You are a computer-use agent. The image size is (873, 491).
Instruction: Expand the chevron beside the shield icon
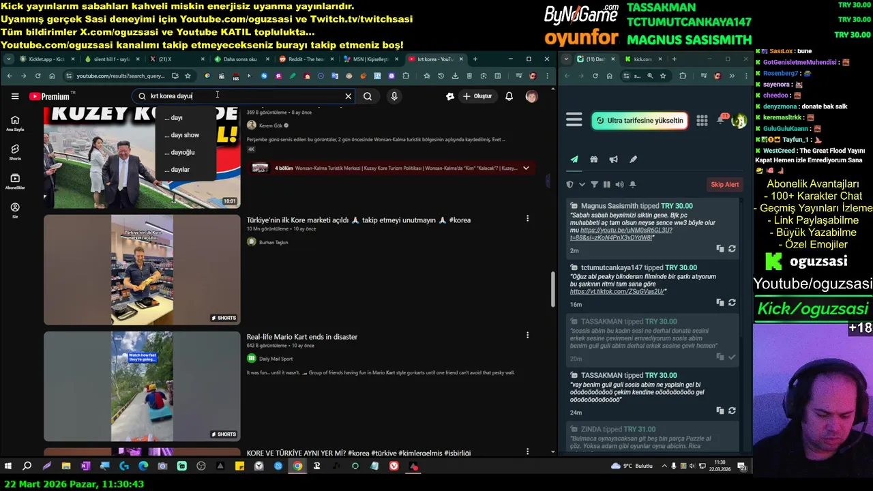(x=582, y=184)
